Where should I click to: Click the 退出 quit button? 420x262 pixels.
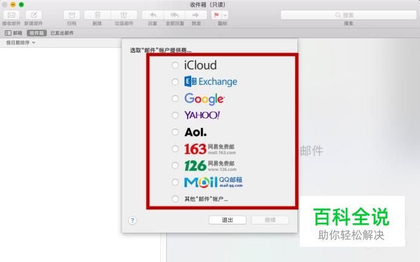click(228, 220)
